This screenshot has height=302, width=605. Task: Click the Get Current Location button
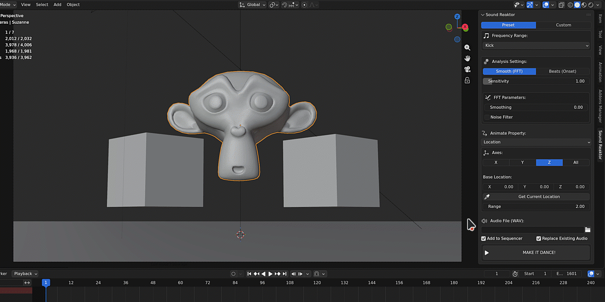click(x=536, y=197)
